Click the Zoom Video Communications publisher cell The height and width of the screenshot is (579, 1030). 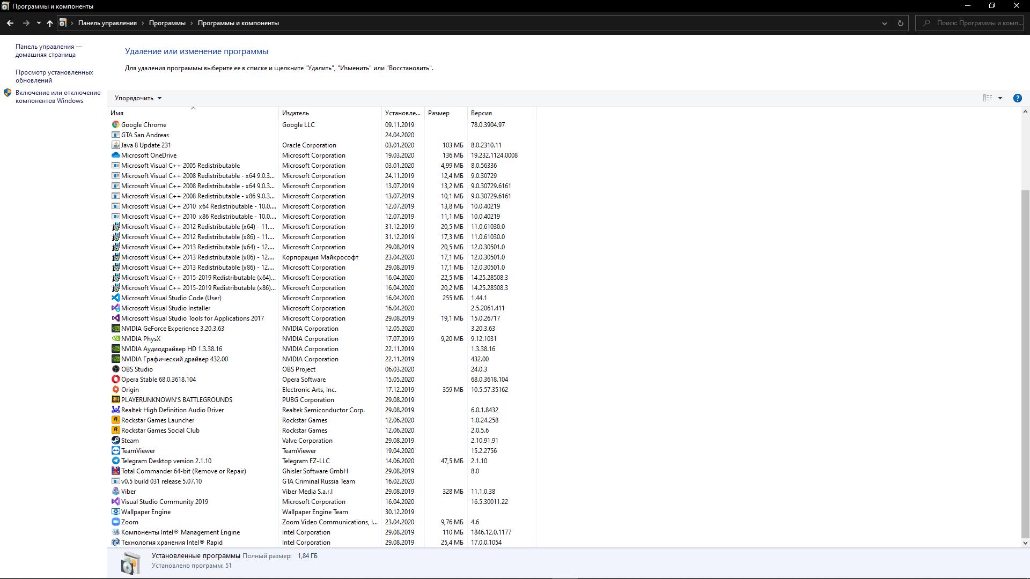click(x=330, y=522)
